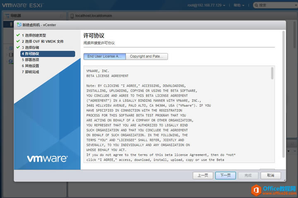The width and height of the screenshot is (298, 198).
Task: Click the search magnifier icon
Action: coord(256,5)
